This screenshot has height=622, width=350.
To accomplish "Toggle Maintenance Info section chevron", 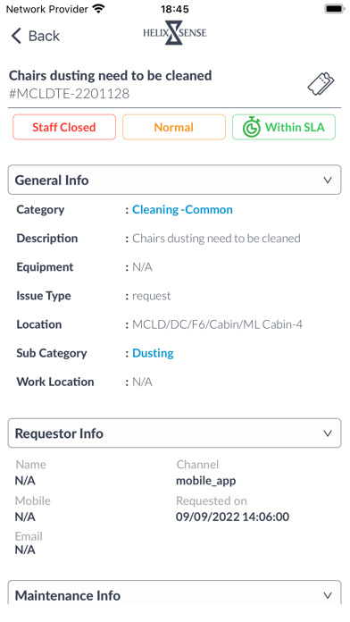I will click(328, 595).
